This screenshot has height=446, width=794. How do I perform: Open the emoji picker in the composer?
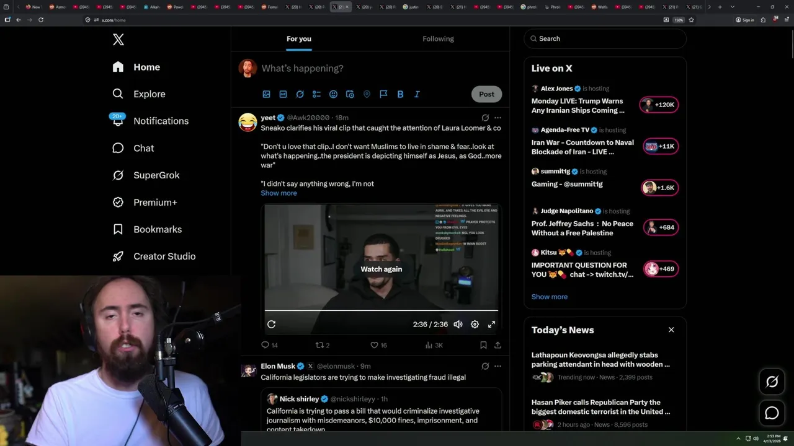pyautogui.click(x=333, y=94)
